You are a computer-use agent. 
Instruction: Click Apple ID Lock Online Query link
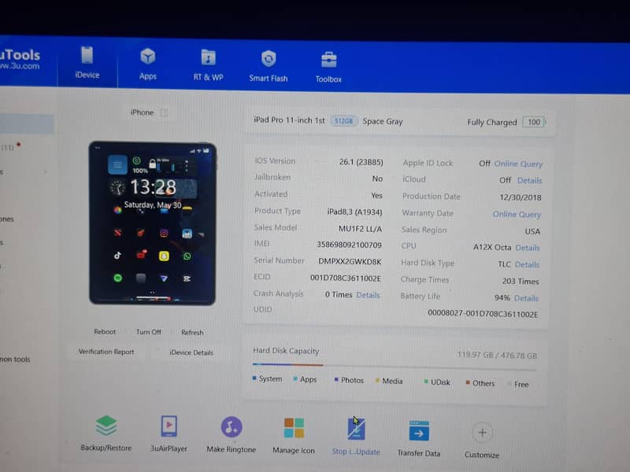(518, 164)
